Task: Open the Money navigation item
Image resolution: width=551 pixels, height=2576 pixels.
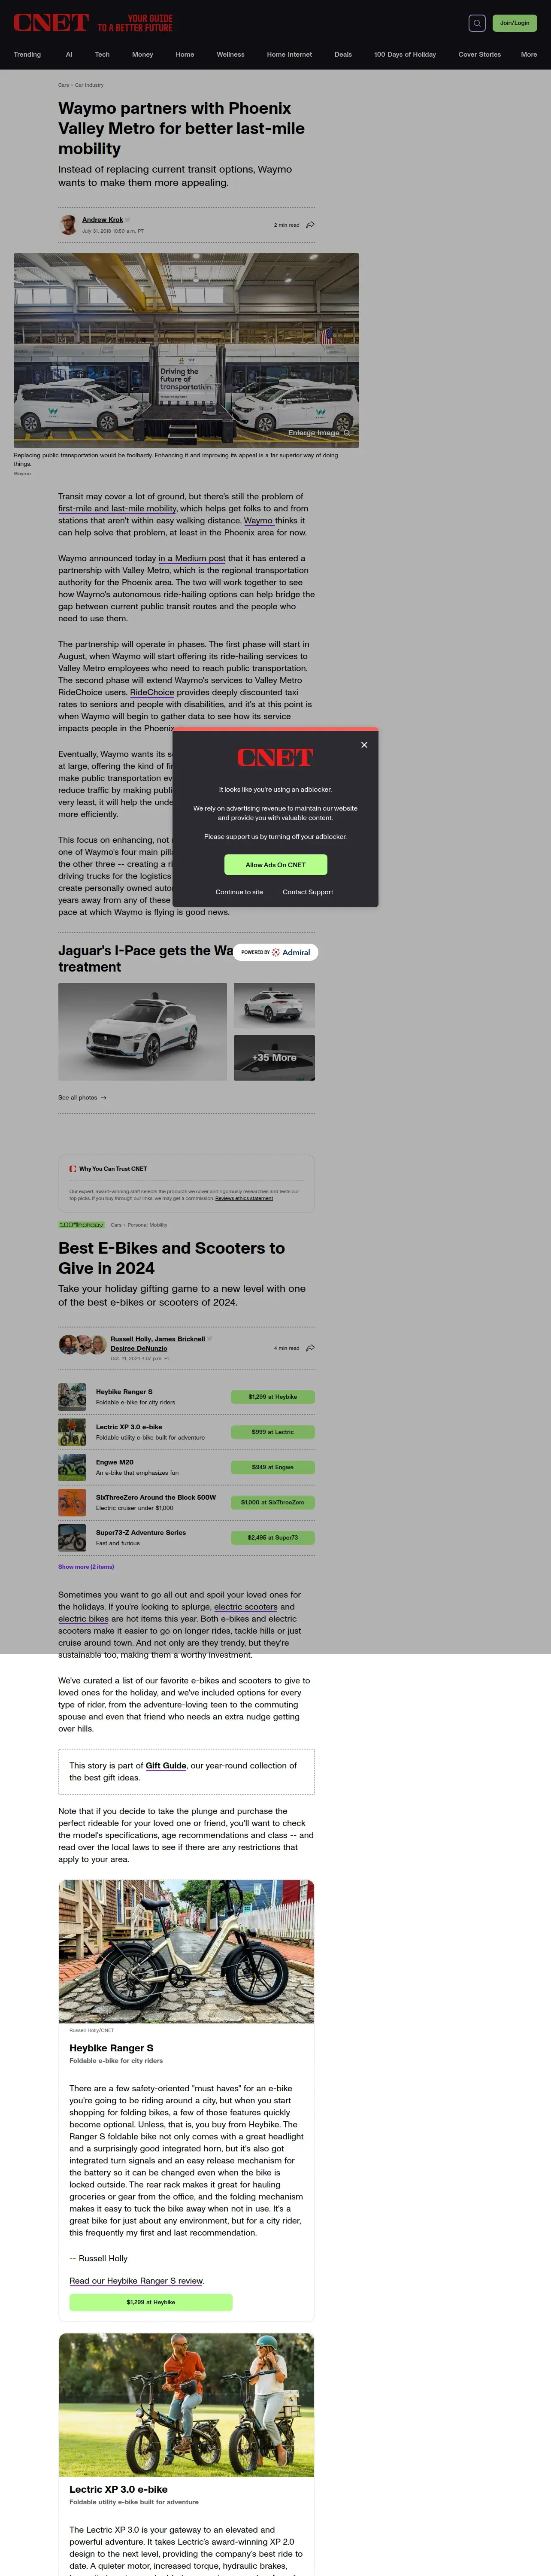Action: tap(143, 55)
